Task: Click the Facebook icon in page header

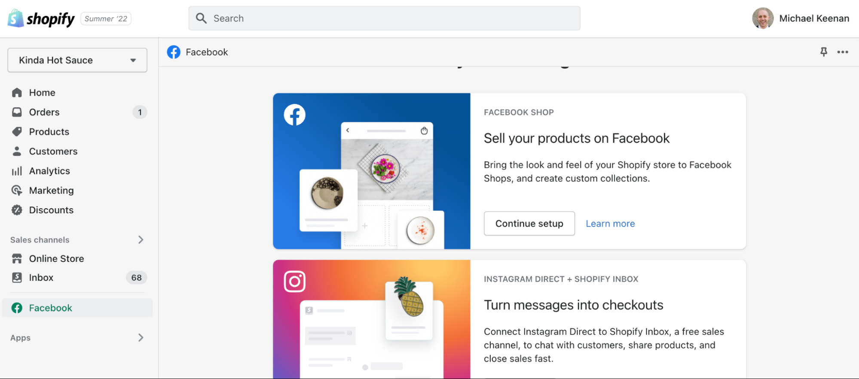Action: (174, 52)
